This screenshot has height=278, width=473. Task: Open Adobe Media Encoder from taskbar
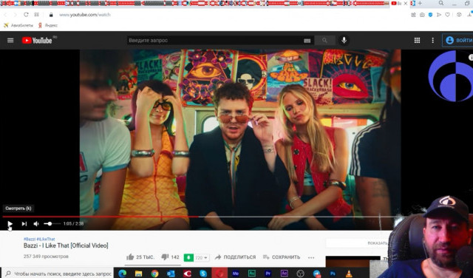tap(236, 274)
